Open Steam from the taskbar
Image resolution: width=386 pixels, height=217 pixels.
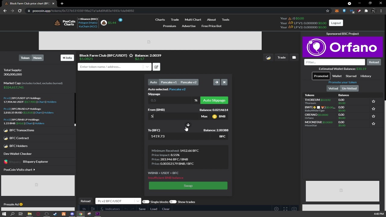(x=55, y=214)
